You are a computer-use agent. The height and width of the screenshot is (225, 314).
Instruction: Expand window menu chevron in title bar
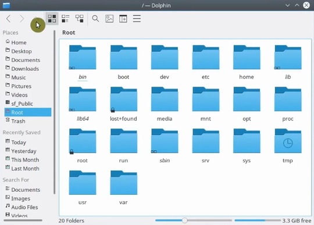(288, 5)
